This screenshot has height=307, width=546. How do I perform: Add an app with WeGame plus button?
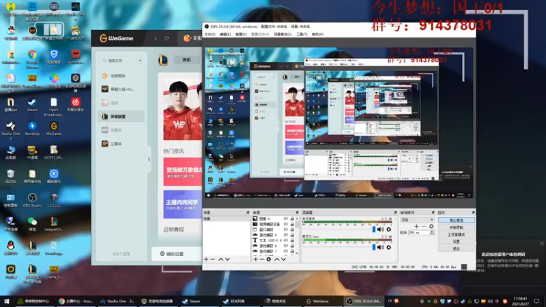(x=140, y=61)
